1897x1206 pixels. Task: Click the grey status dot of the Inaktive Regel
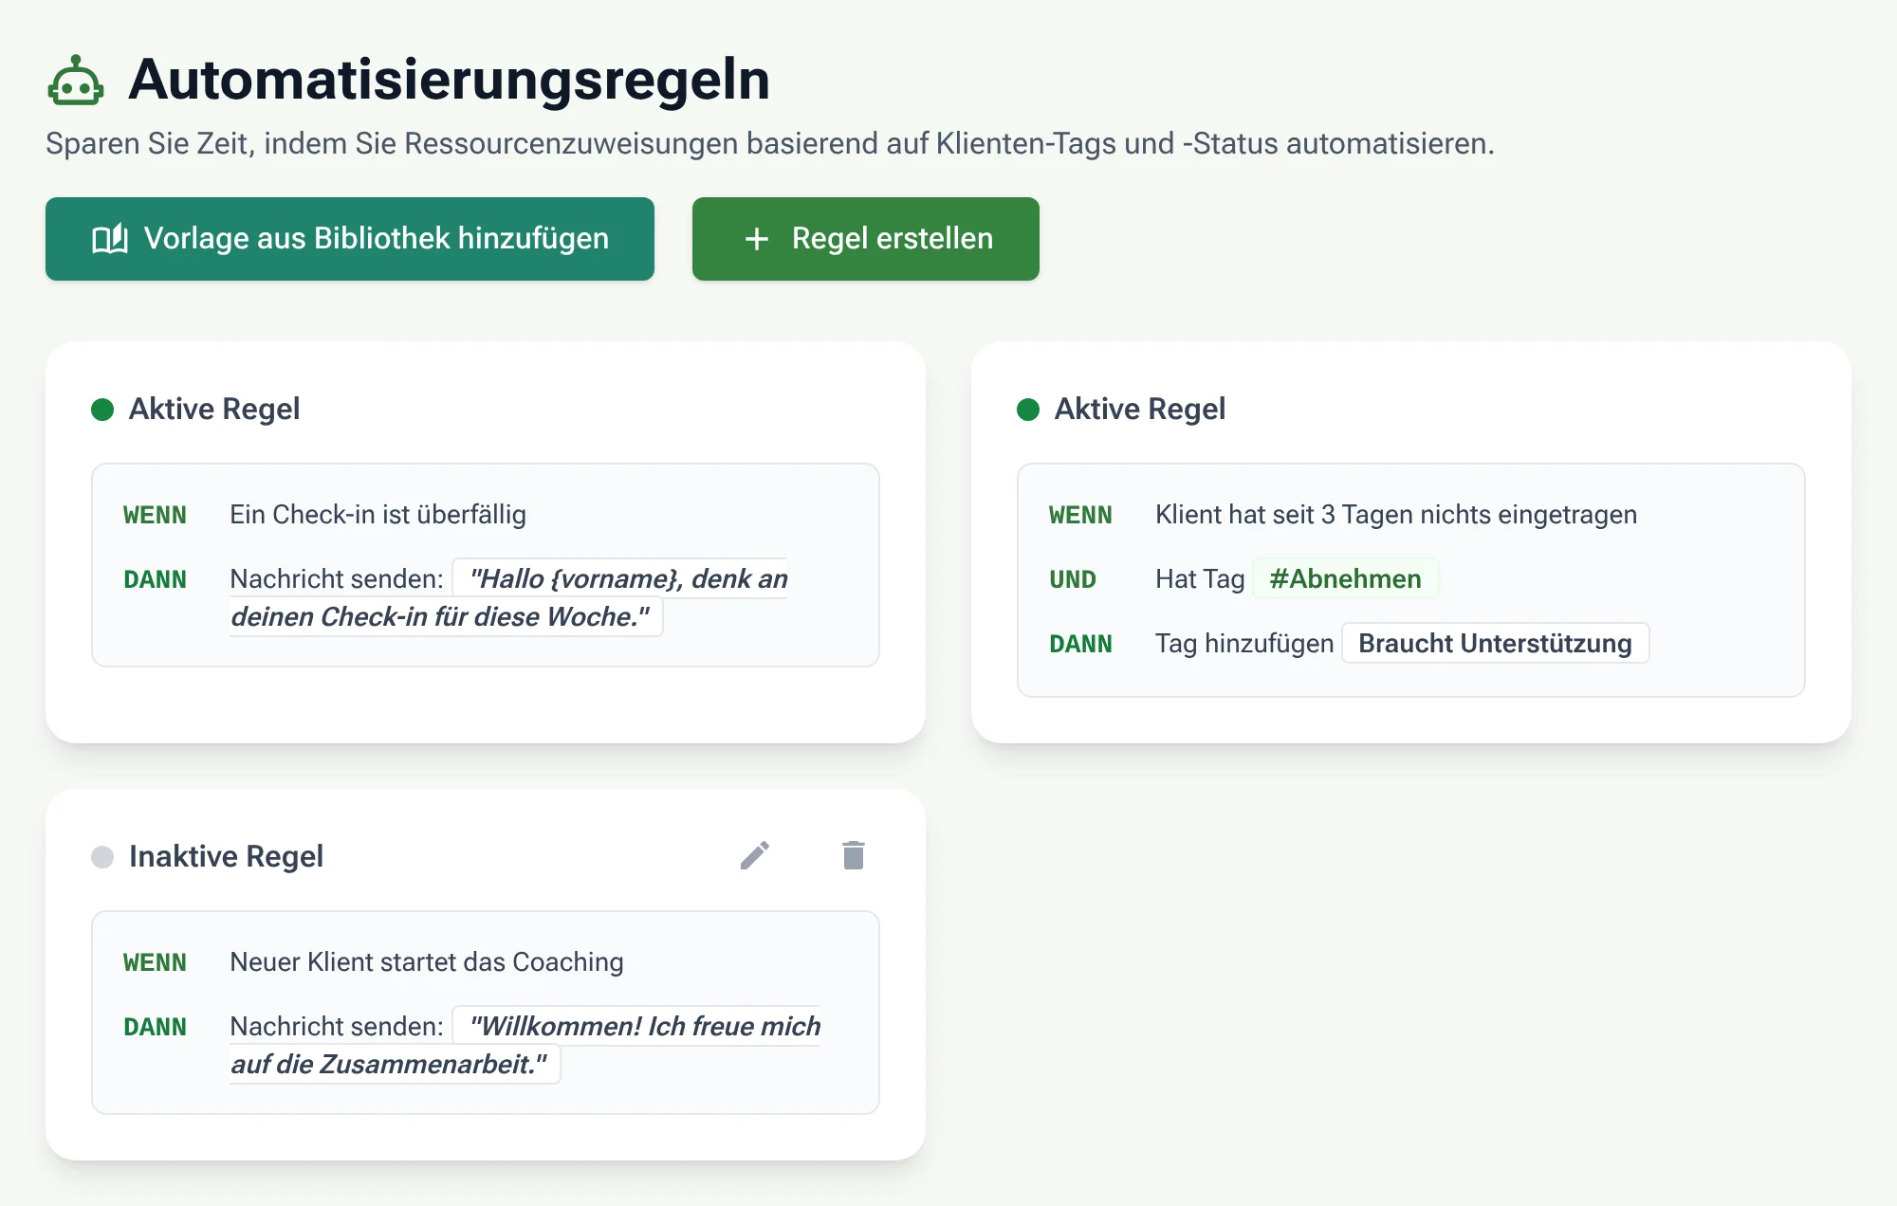click(x=102, y=857)
